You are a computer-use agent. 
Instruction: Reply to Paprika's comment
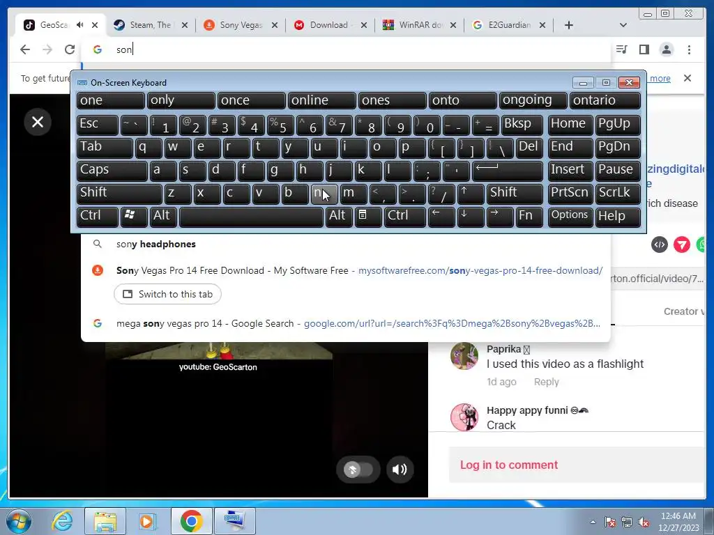(x=547, y=382)
